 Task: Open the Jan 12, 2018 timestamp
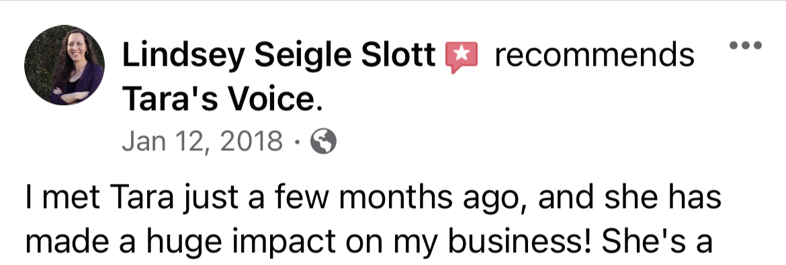coord(202,142)
